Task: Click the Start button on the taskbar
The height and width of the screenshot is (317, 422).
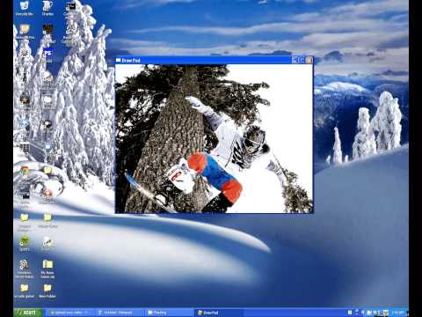Action: [28, 313]
